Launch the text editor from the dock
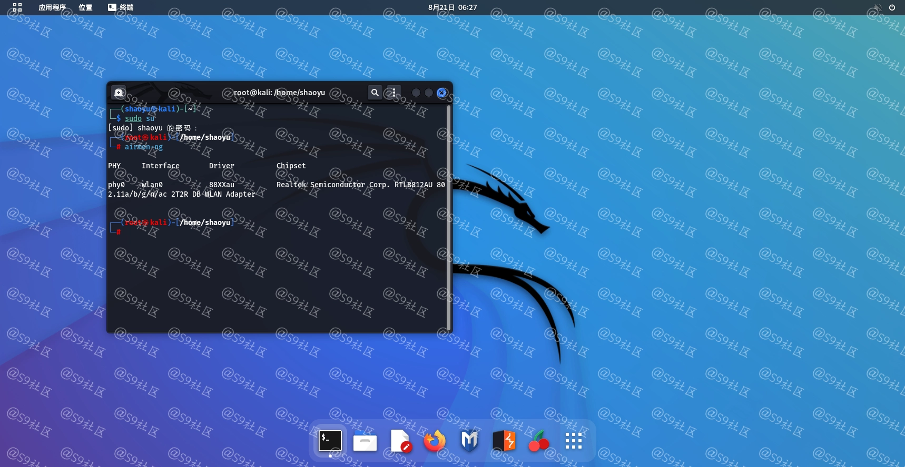 point(400,441)
